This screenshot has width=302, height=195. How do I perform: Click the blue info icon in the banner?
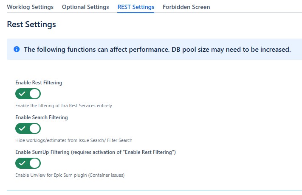17,49
